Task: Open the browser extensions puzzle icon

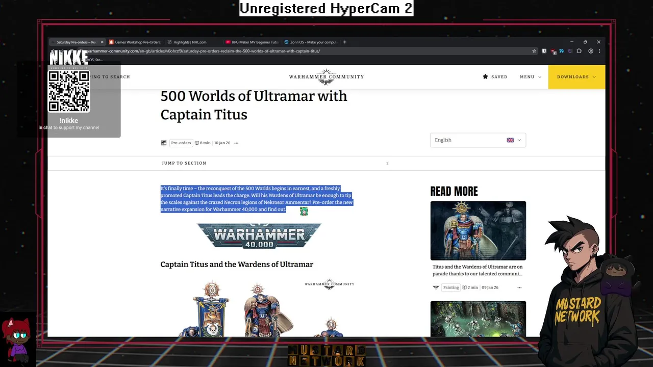Action: pos(578,51)
